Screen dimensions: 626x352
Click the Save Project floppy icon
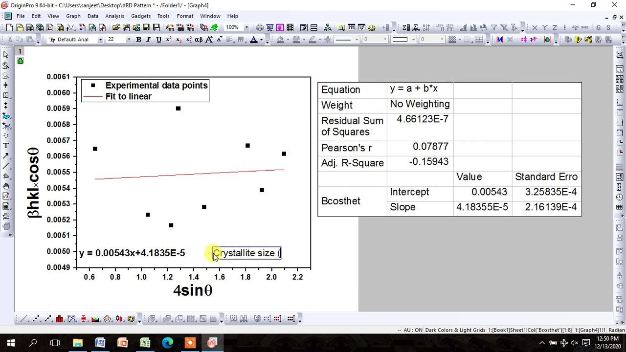[x=146, y=28]
